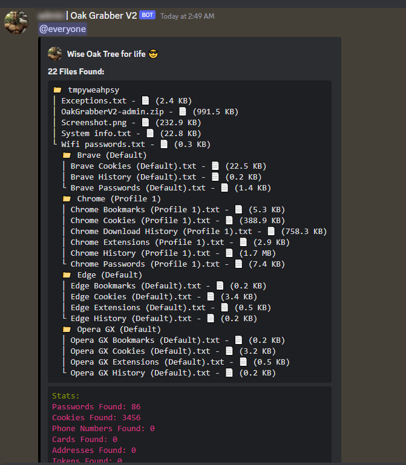Click the Today at 2:49 AM timestamp

[x=188, y=16]
